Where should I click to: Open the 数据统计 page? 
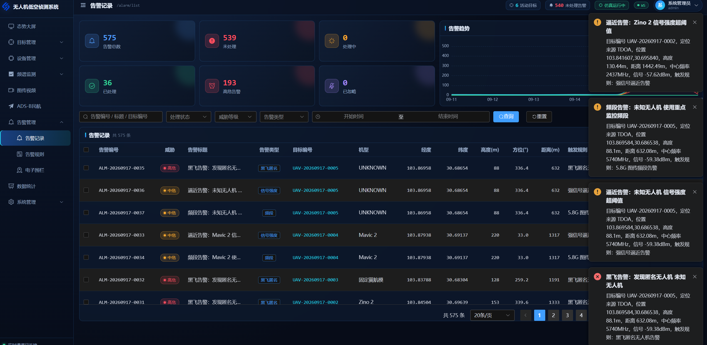(37, 186)
